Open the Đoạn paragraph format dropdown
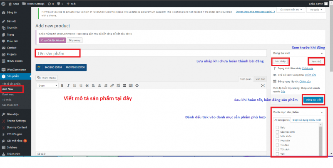The width and height of the screenshot is (333, 168). tap(47, 86)
